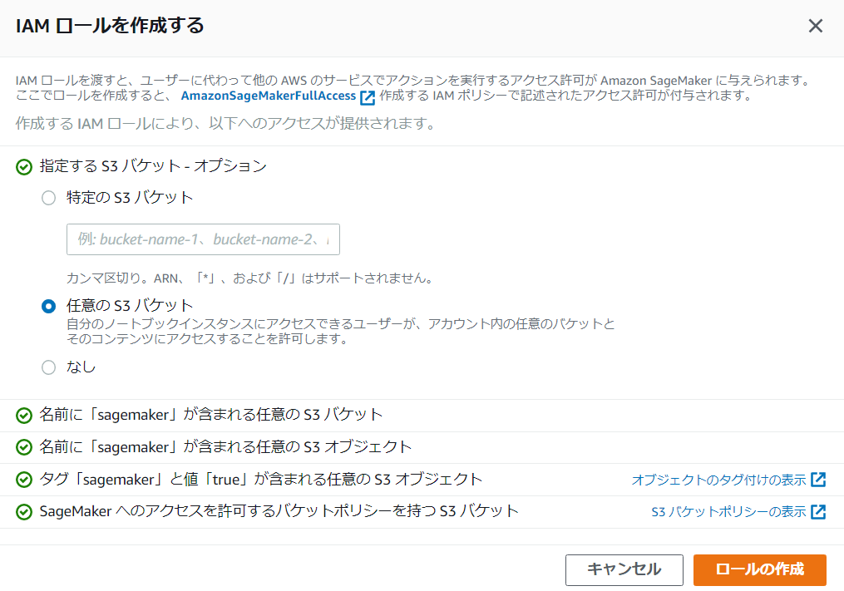The width and height of the screenshot is (844, 591).
Task: Click check icon for 名前に sagemaker S3 バケット
Action: point(24,416)
